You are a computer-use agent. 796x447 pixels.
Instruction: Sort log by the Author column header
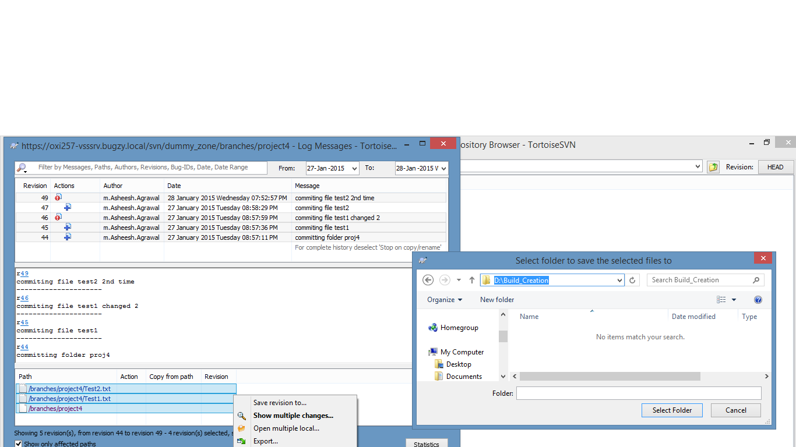tap(132, 186)
